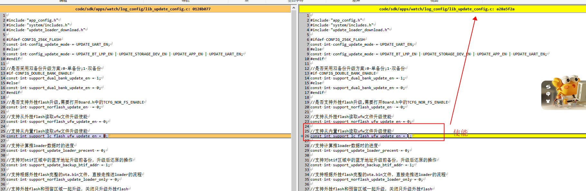Click '#ifdef CONFIG_256K_FLASH' in right pane
Screen dimensions: 586x191
337,40
